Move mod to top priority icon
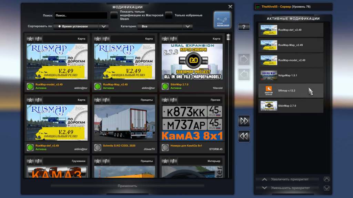Viewport: 353px width, 198px height. [326, 179]
